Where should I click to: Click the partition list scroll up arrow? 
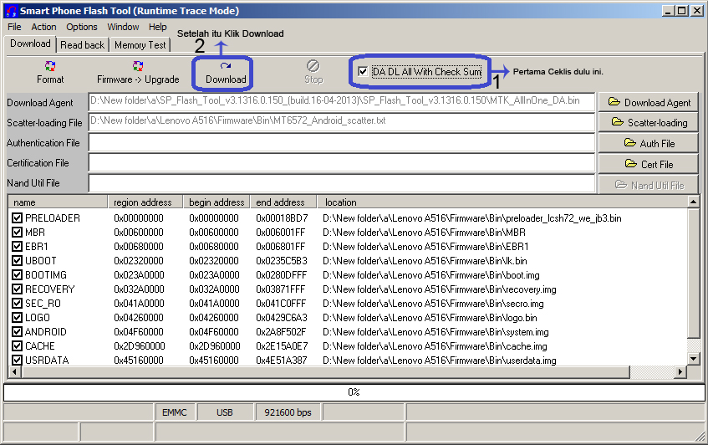click(x=694, y=202)
